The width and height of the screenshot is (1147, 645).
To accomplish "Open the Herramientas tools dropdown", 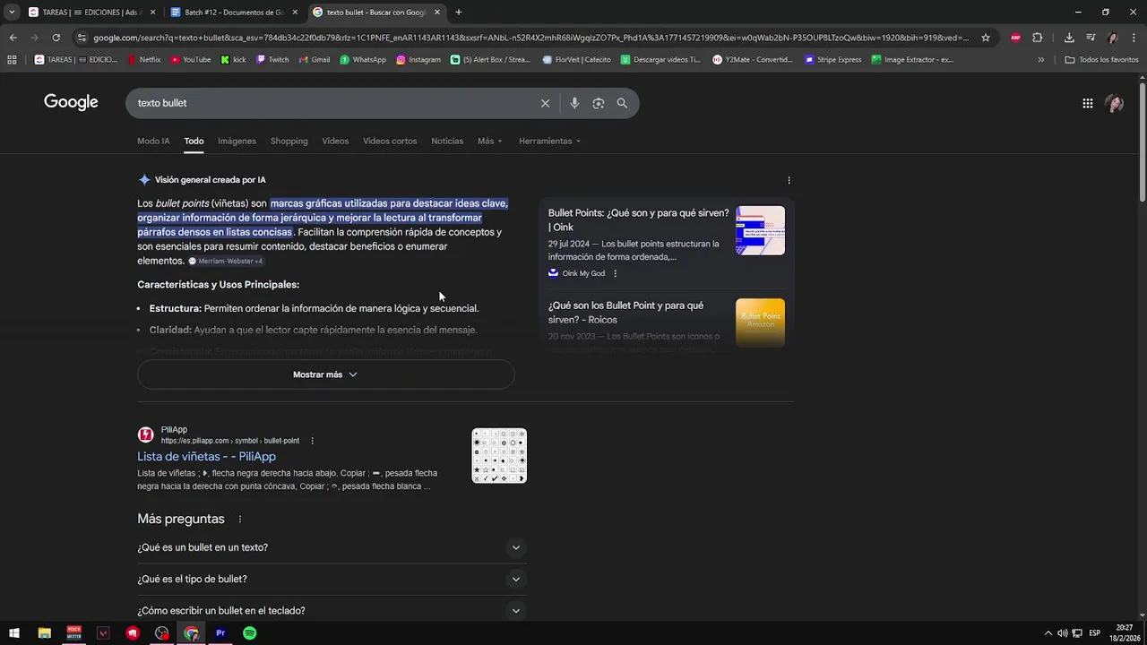I will point(549,142).
